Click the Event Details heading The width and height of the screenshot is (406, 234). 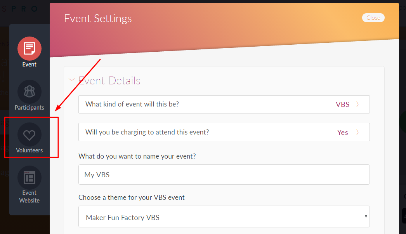click(x=109, y=81)
